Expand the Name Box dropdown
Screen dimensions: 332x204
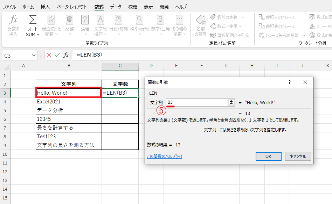34,55
